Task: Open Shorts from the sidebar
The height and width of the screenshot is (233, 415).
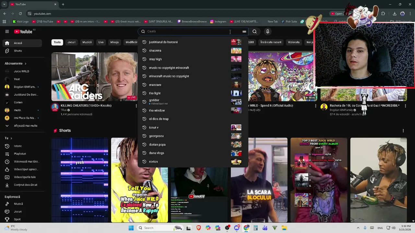Action: click(x=22, y=51)
